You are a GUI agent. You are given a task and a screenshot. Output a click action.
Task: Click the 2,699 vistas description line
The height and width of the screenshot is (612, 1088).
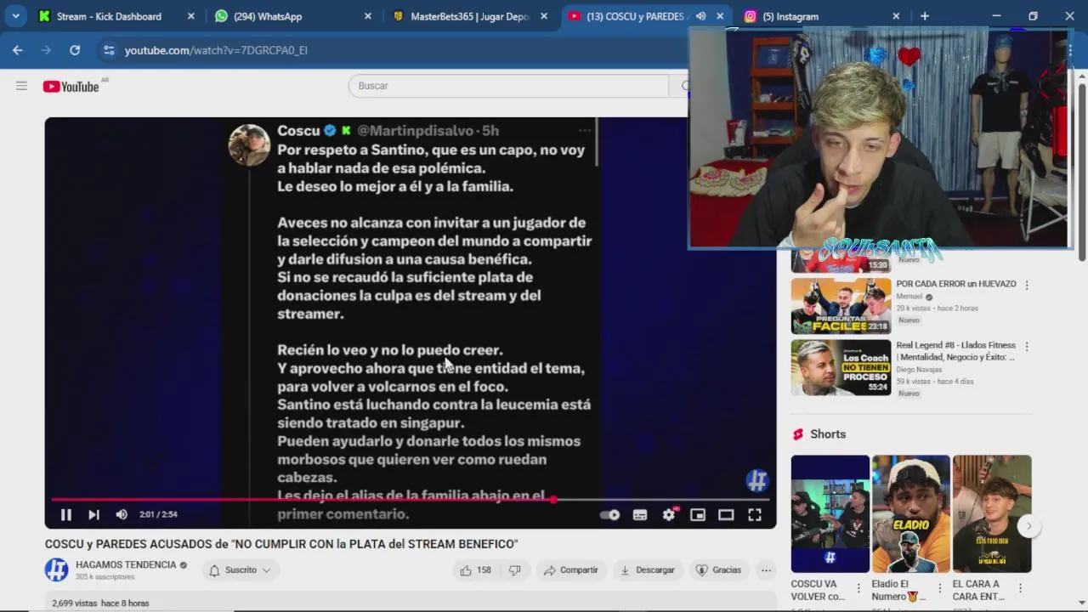pos(100,603)
